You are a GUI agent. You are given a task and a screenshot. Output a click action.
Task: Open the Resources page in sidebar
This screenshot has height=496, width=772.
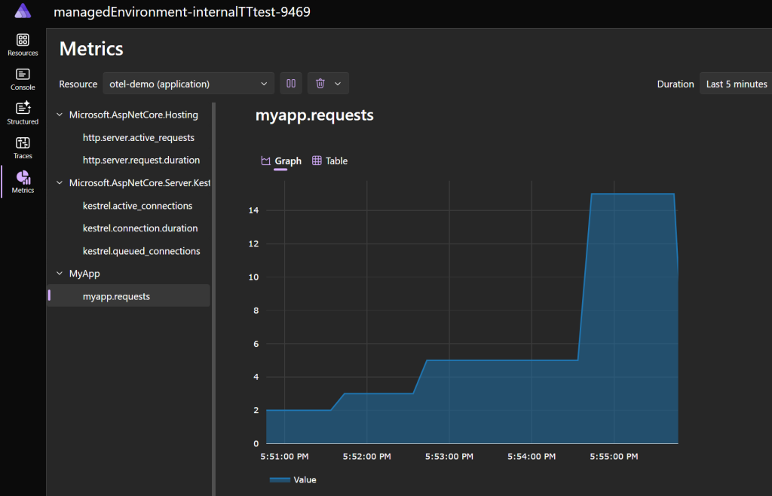(23, 44)
